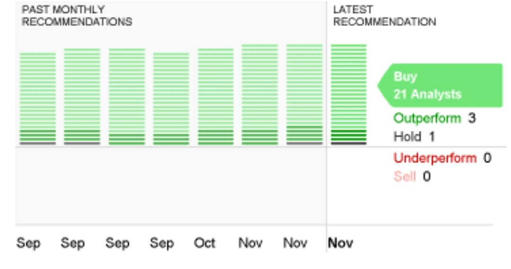Click the pink Sell rating label
511x269 pixels.
coord(405,176)
